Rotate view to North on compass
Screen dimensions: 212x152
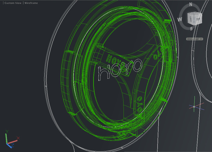click(190, 5)
